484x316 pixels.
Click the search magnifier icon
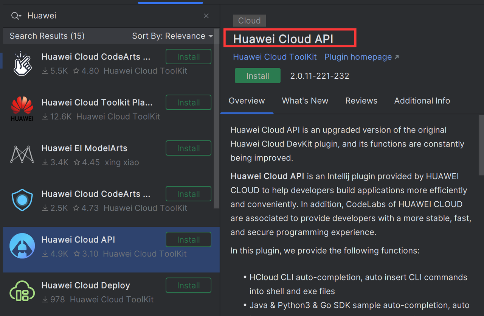(13, 16)
